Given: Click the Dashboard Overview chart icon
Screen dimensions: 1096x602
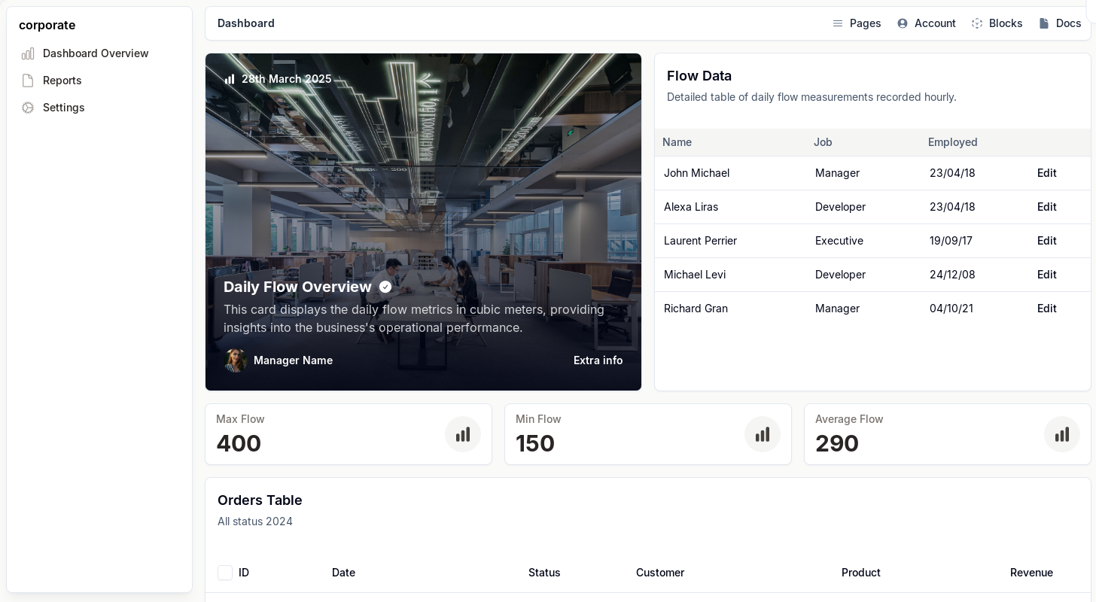Looking at the screenshot, I should coord(28,53).
